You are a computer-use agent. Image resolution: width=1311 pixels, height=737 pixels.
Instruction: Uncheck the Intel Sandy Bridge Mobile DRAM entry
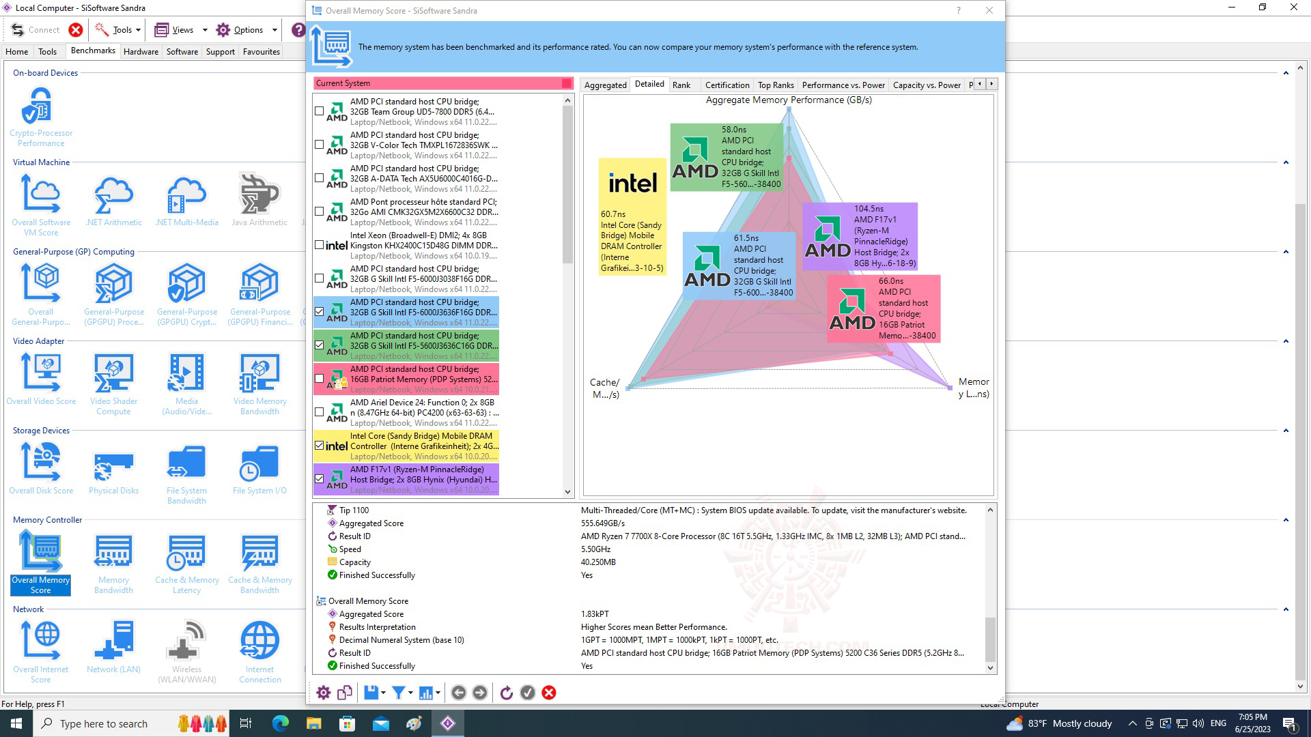(319, 446)
